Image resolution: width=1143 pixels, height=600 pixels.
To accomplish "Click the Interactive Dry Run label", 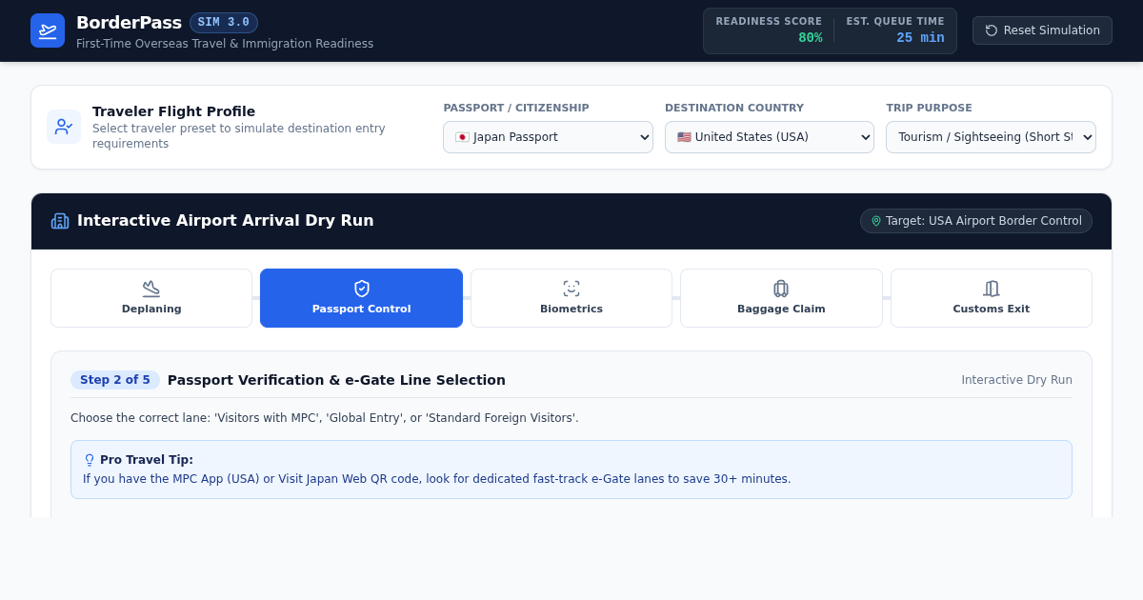I will [x=1016, y=380].
